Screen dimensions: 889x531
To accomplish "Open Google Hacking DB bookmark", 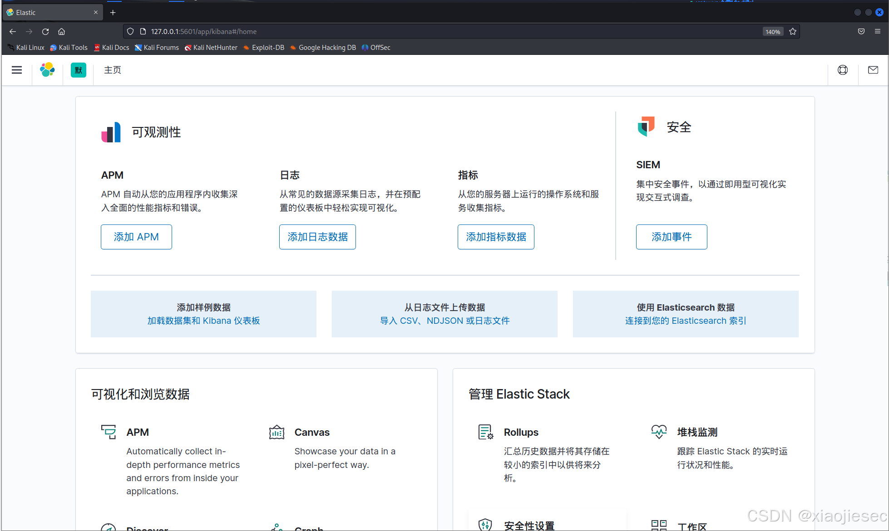I will (x=323, y=47).
